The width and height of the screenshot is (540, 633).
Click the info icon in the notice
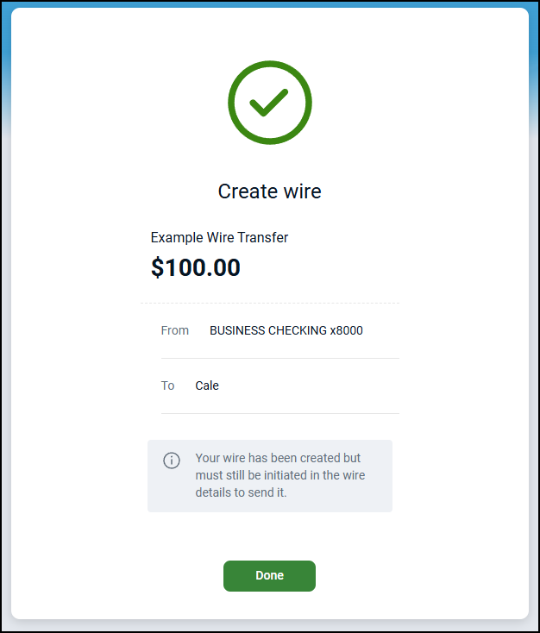point(172,461)
